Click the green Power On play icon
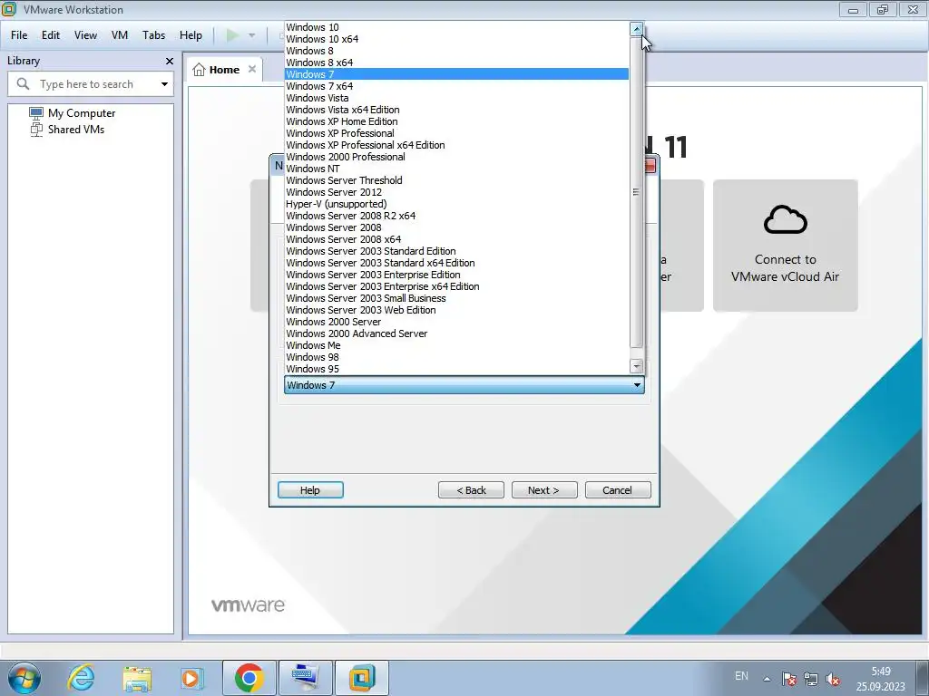The height and width of the screenshot is (696, 929). coord(232,35)
